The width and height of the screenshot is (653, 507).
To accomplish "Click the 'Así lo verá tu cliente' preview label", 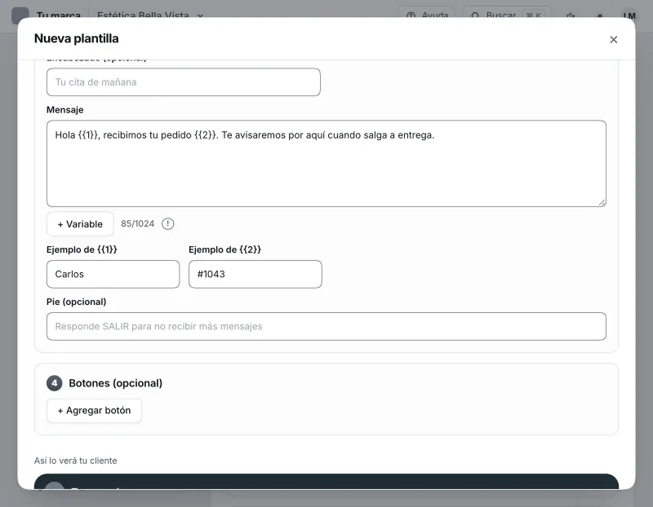I will tap(75, 461).
